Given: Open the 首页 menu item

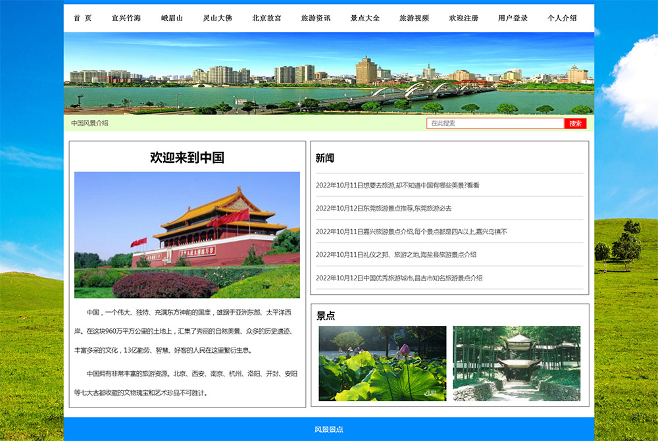Looking at the screenshot, I should click(x=83, y=18).
